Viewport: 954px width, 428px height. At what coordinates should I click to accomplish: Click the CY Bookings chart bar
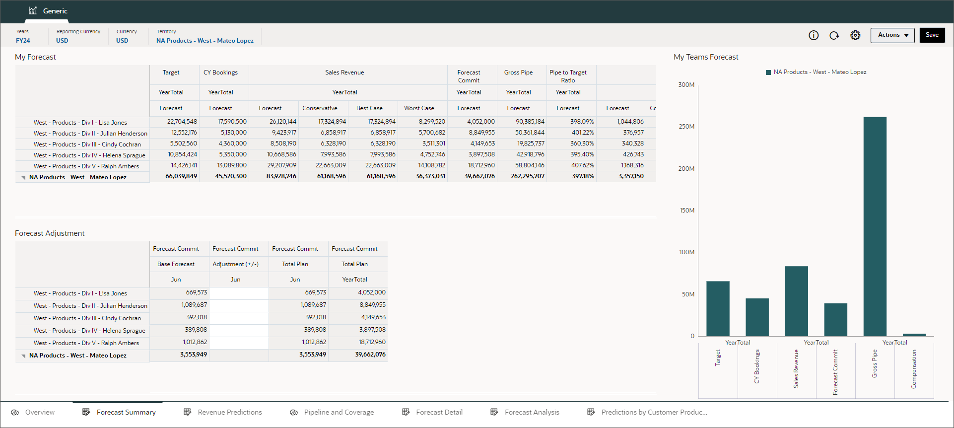point(757,317)
